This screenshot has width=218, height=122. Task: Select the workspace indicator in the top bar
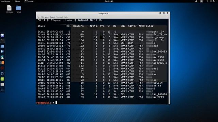pos(201,1)
